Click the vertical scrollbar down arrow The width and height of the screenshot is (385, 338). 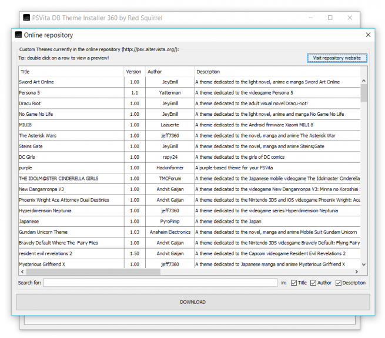click(x=364, y=265)
